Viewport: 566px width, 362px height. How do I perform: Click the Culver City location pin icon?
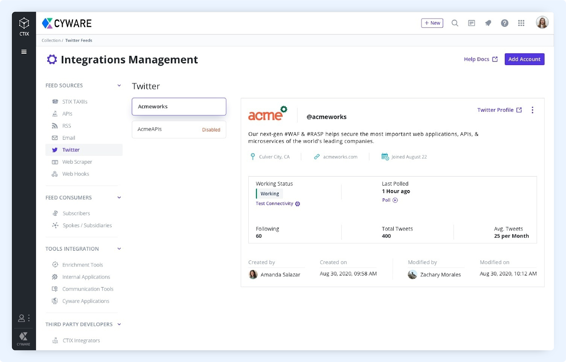pos(253,157)
